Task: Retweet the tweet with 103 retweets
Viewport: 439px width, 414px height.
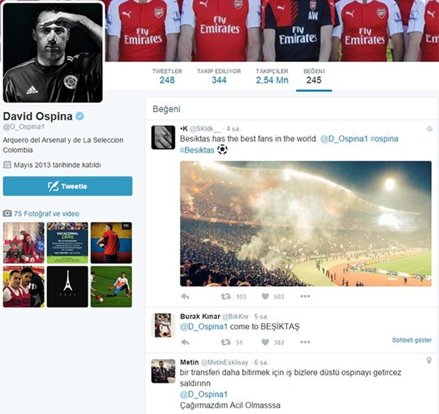Action: 225,297
